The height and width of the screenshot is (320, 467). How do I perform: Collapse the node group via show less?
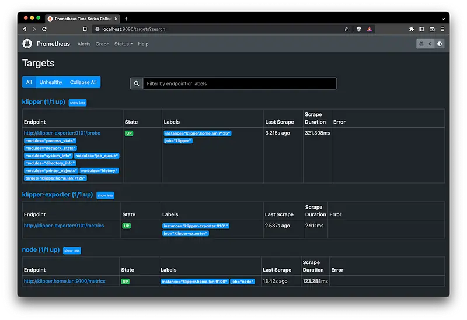tap(72, 251)
